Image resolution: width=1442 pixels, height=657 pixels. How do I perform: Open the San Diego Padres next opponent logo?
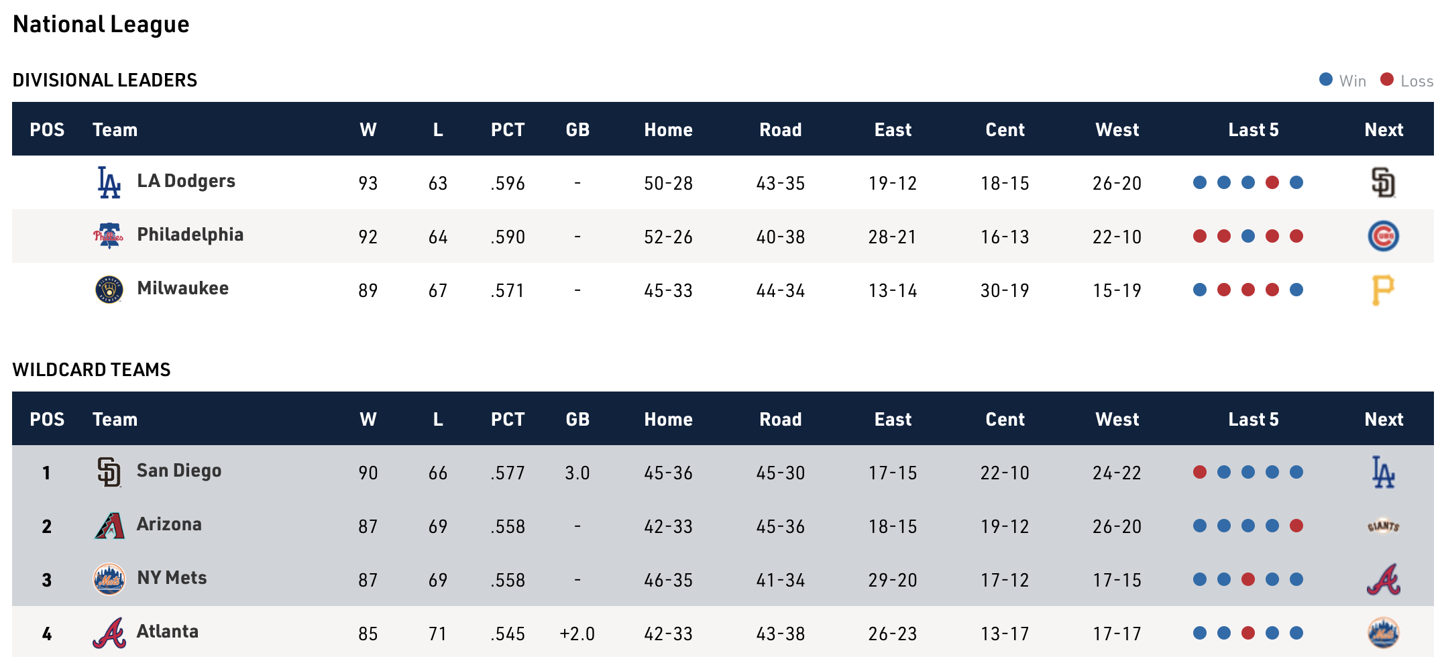1383,471
